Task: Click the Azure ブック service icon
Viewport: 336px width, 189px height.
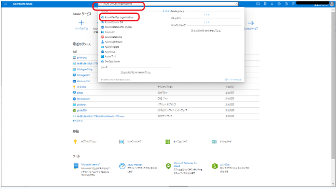Action: click(x=102, y=57)
